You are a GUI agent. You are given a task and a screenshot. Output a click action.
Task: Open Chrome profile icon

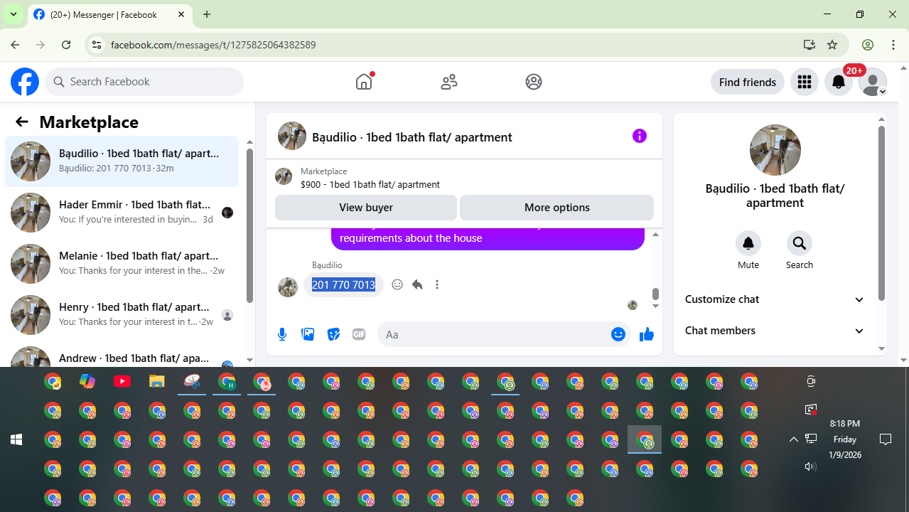[868, 45]
